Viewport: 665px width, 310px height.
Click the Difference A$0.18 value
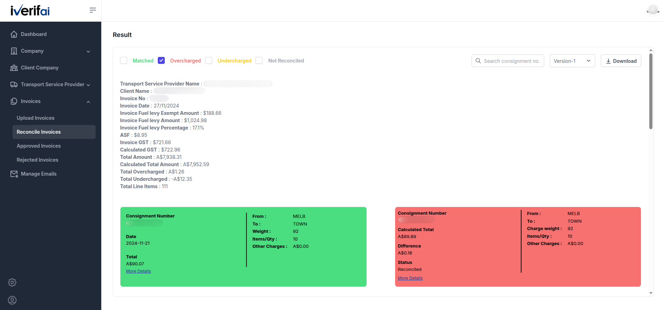pos(405,253)
